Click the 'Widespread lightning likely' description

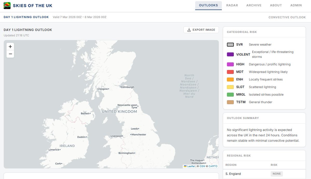[x=268, y=72]
